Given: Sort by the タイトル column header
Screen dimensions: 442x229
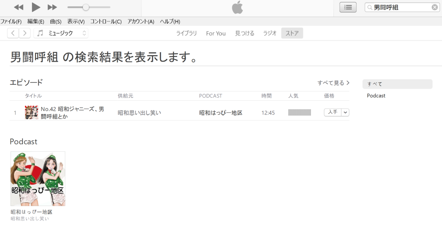Looking at the screenshot, I should [x=33, y=96].
